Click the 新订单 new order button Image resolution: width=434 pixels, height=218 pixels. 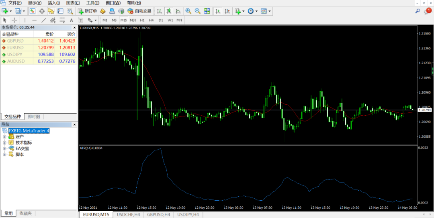(87, 11)
